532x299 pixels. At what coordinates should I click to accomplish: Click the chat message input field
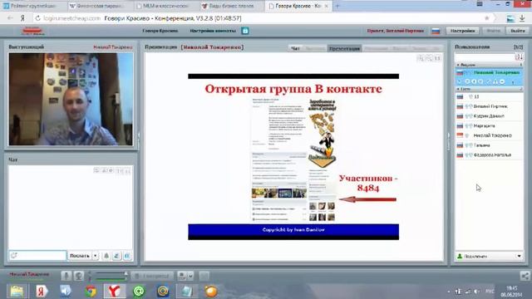click(37, 256)
